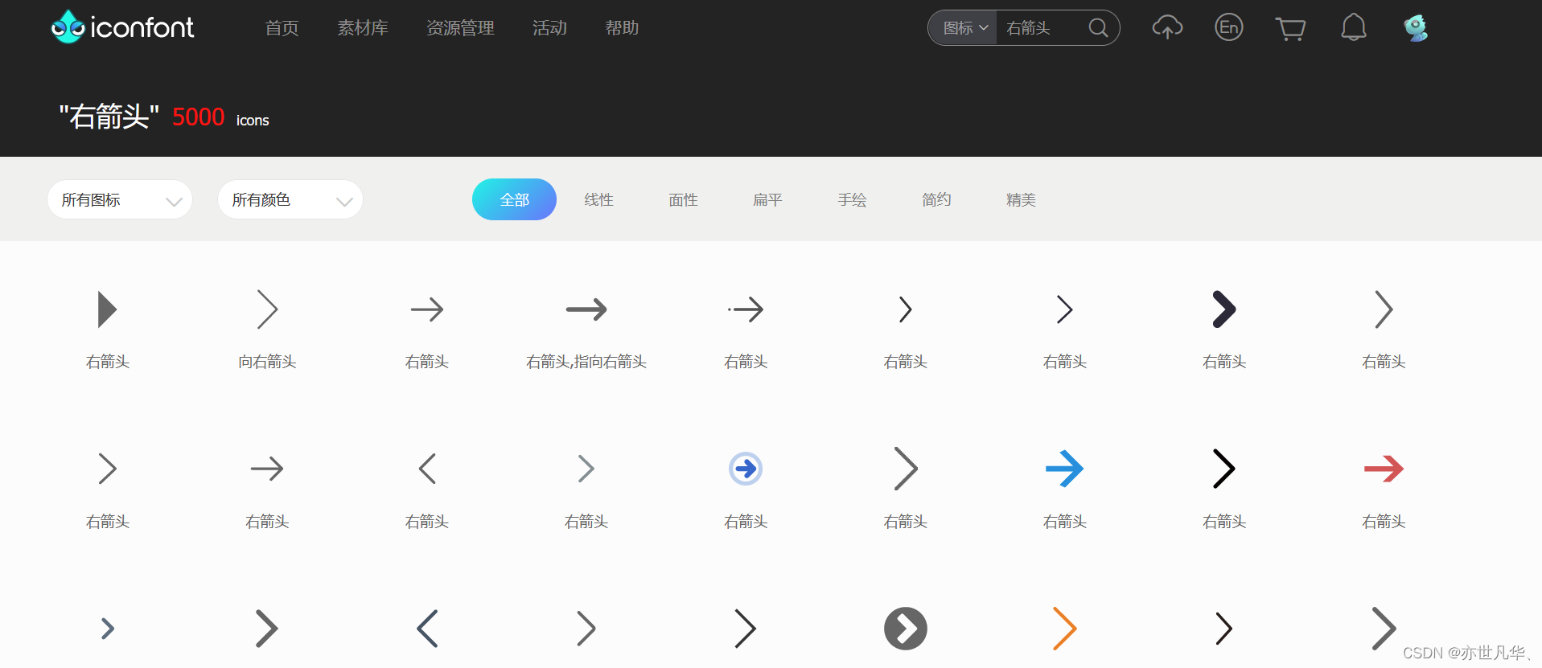Viewport: 1542px width, 668px height.
Task: Filter by 简约 style
Action: 936,199
